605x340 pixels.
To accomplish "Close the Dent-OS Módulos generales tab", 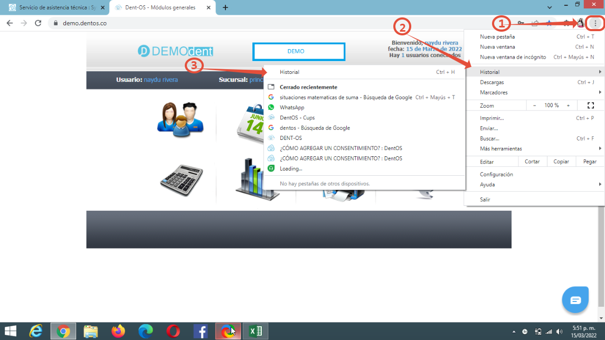I will 209,7.
